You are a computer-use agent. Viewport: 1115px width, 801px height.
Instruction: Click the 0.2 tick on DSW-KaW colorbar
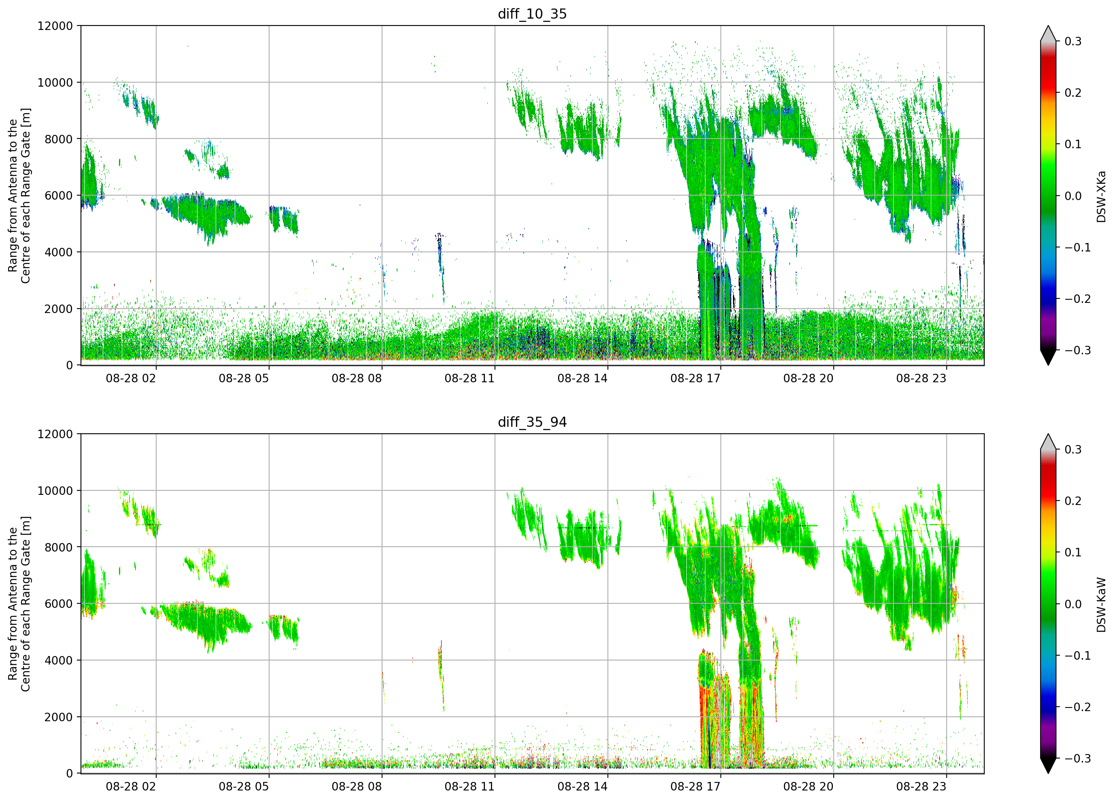tap(1073, 501)
